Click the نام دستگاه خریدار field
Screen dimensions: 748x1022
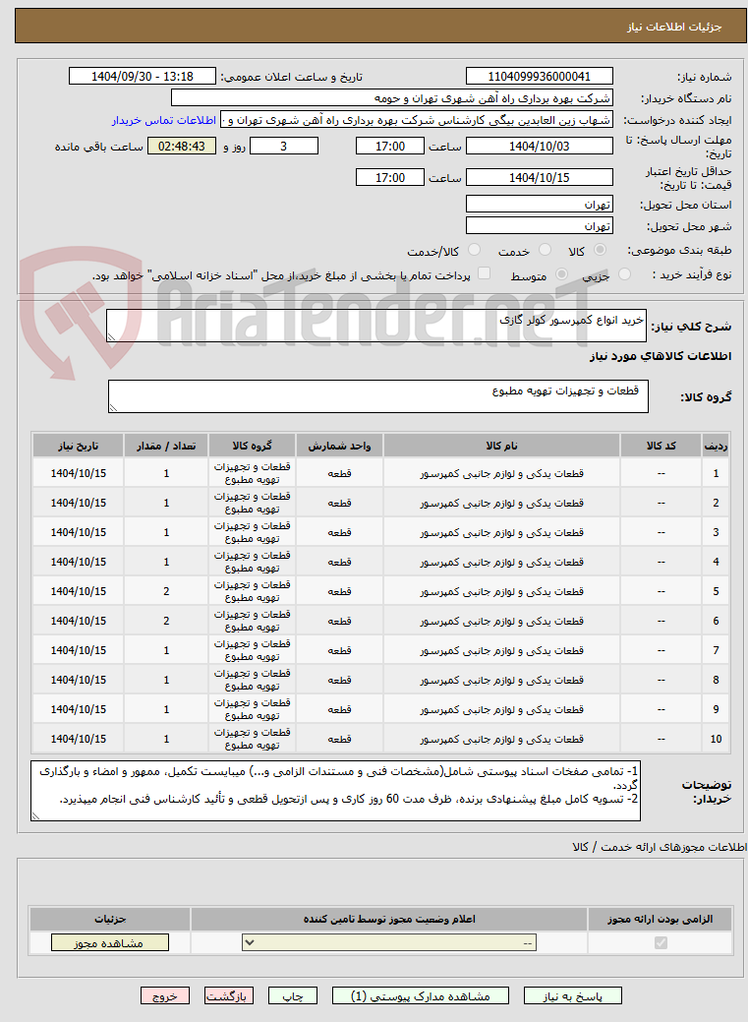pyautogui.click(x=391, y=98)
